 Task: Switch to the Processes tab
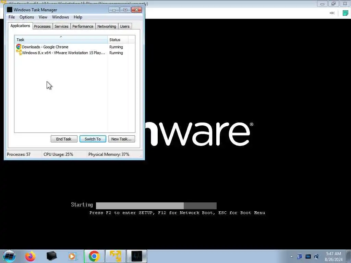(x=42, y=26)
